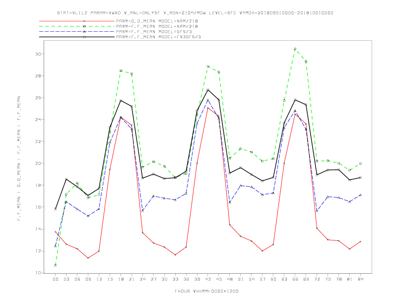The image size is (393, 304).
Task: Select legend entry PARM=F.F_MEAN MODEL=NAM/218
Action: 157,26
